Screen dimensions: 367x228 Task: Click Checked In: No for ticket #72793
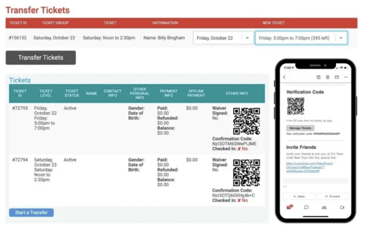pyautogui.click(x=230, y=149)
